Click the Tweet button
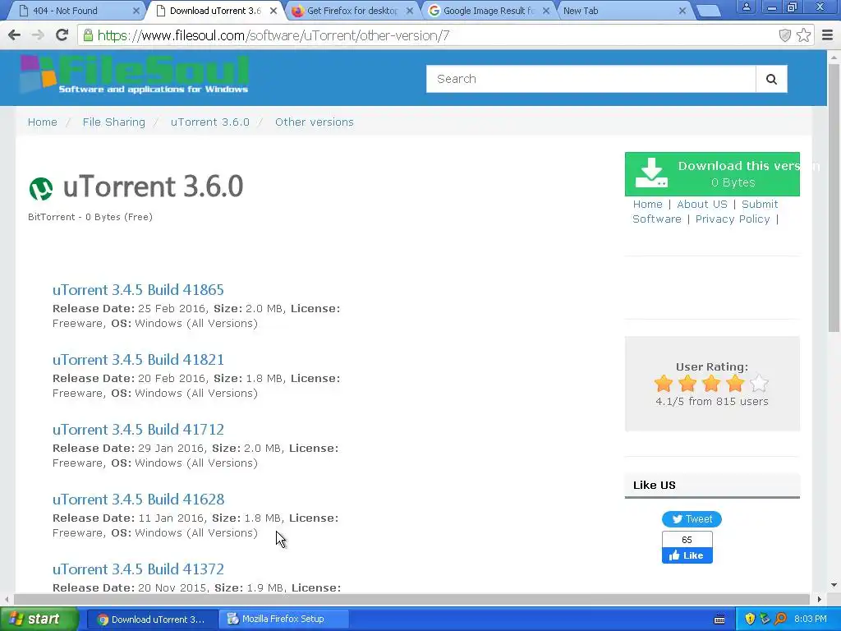Image resolution: width=841 pixels, height=631 pixels. click(692, 519)
